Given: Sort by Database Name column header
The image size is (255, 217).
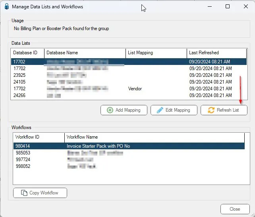Looking at the screenshot, I should tap(85, 53).
